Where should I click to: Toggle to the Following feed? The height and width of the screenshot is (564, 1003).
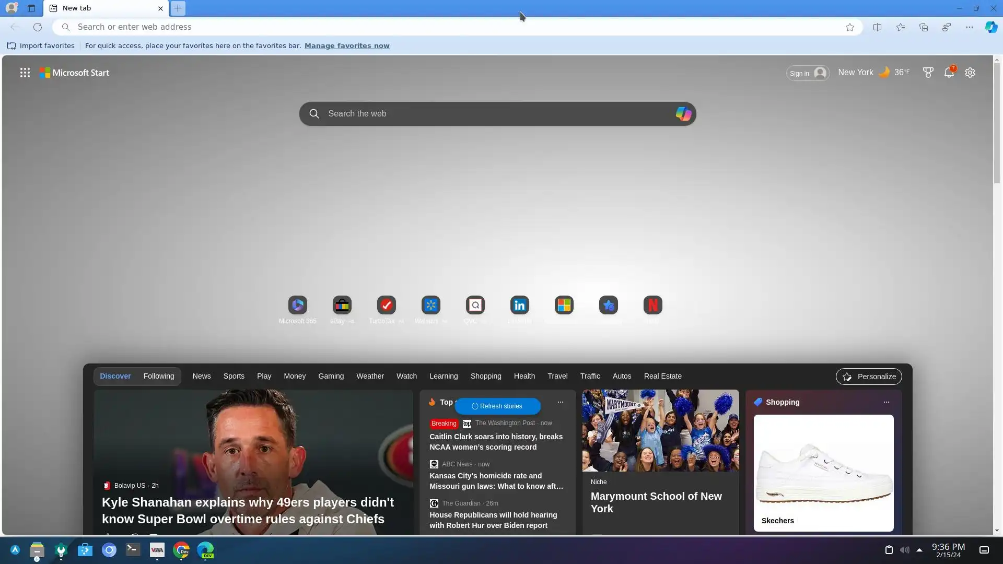coord(159,376)
